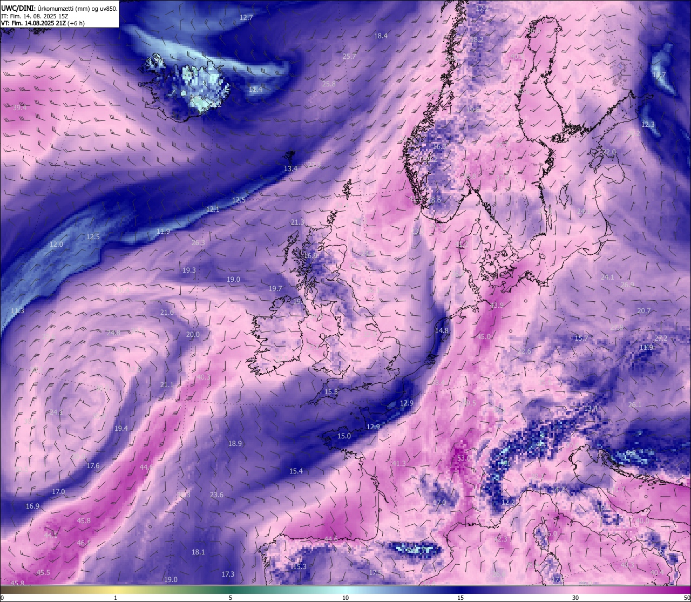Screen dimensions: 691x602
Task: Select the 21.3 value label
Action: click(x=297, y=222)
